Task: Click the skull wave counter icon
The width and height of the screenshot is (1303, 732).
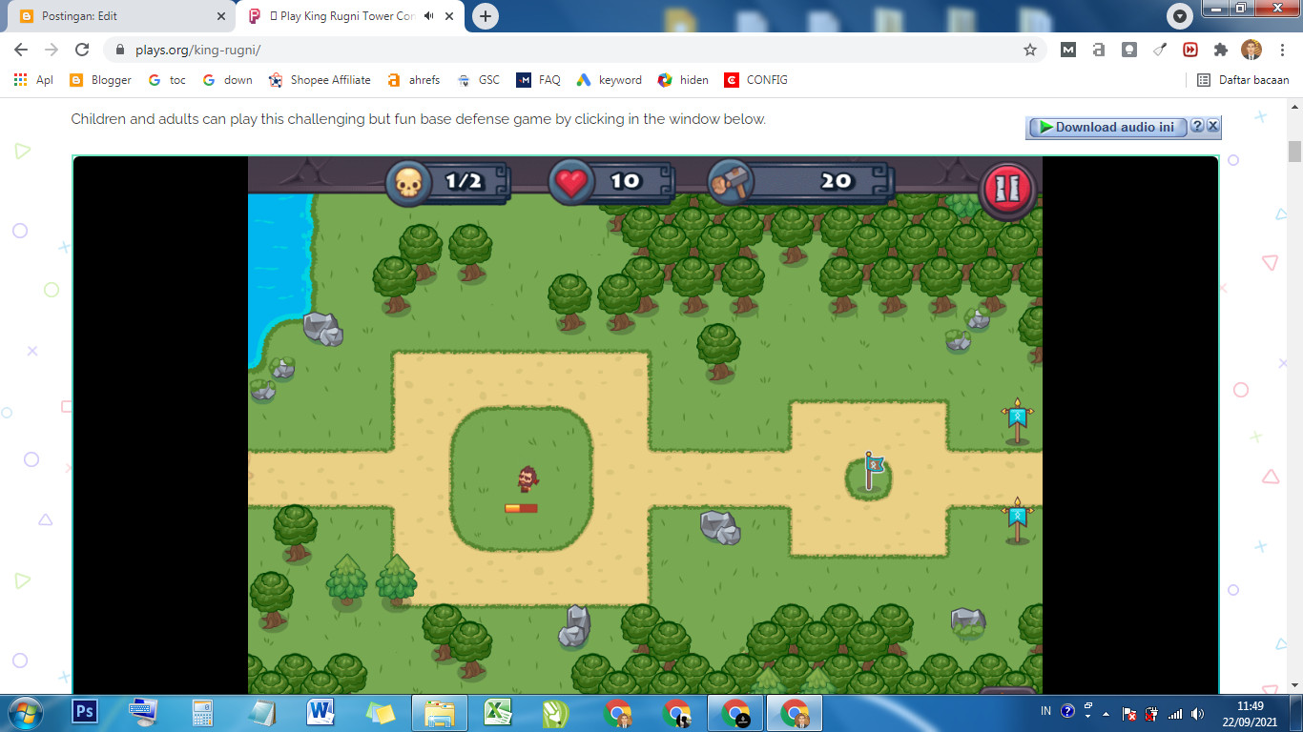Action: coord(408,182)
